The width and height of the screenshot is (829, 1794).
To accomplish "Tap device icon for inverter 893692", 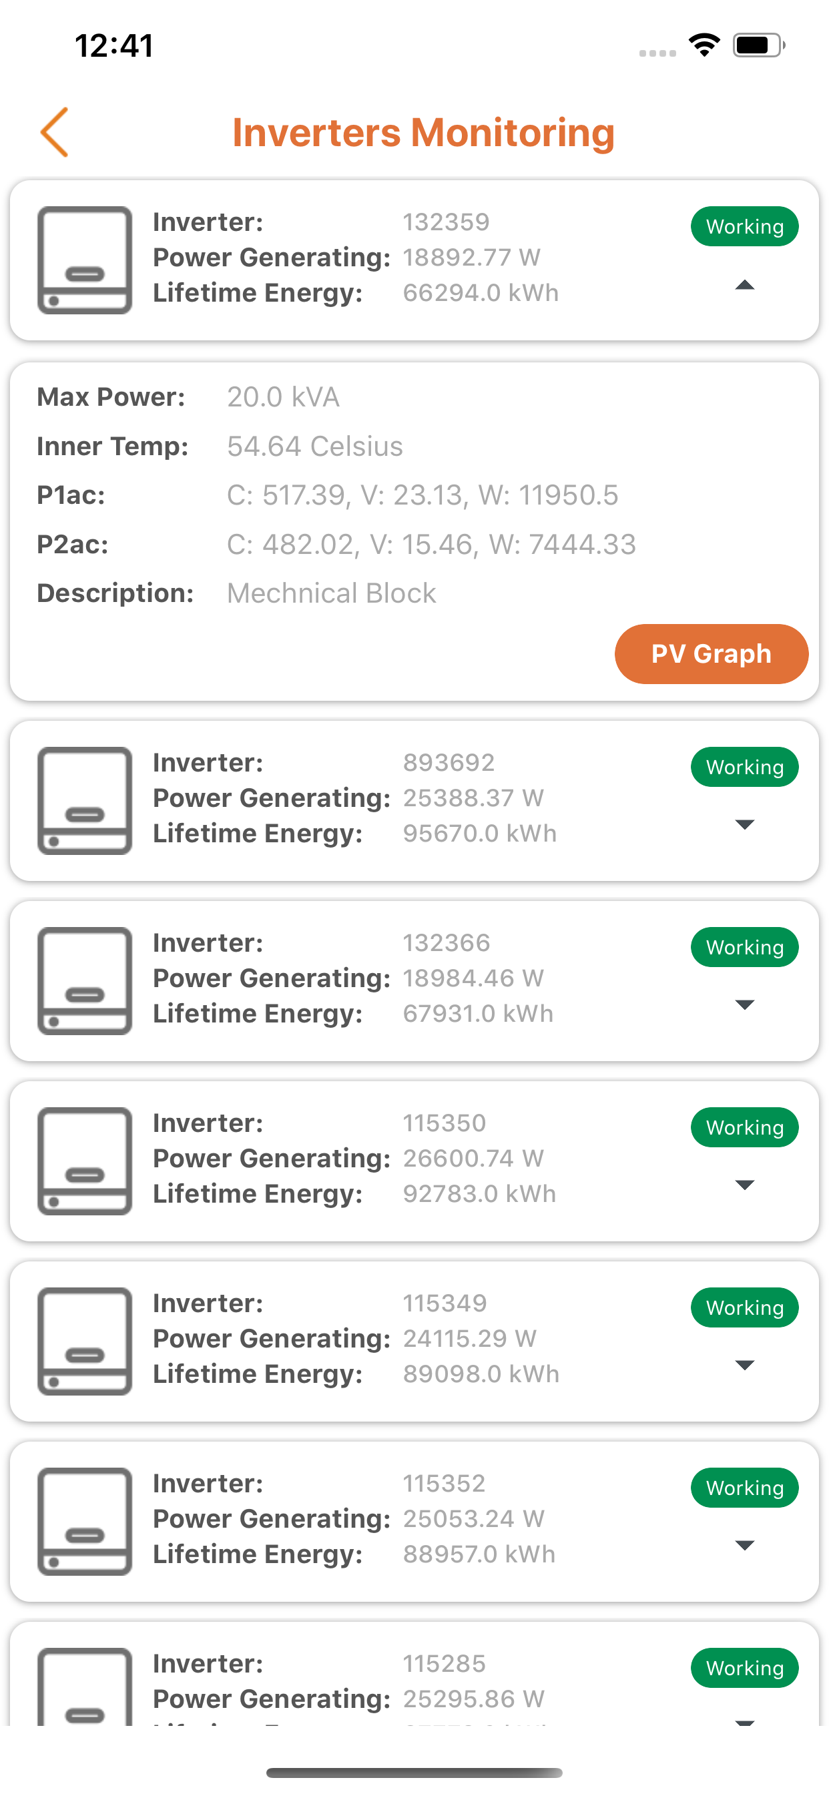I will (85, 800).
